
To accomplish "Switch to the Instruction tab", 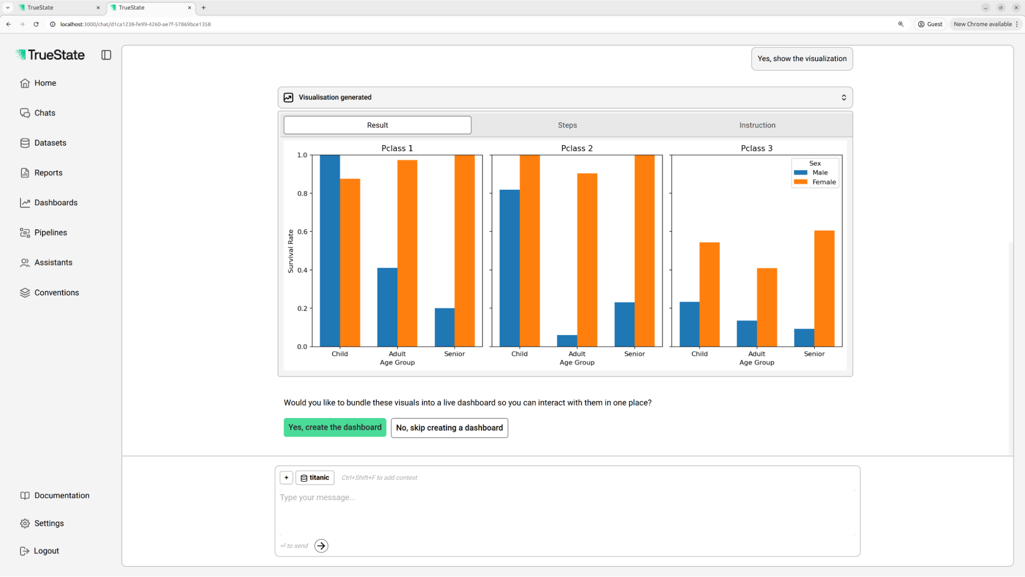I will (757, 125).
